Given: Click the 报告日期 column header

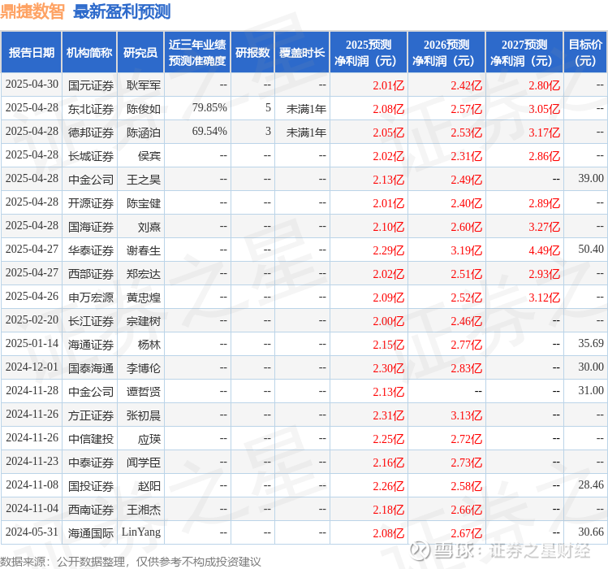Looking at the screenshot, I should pos(32,53).
